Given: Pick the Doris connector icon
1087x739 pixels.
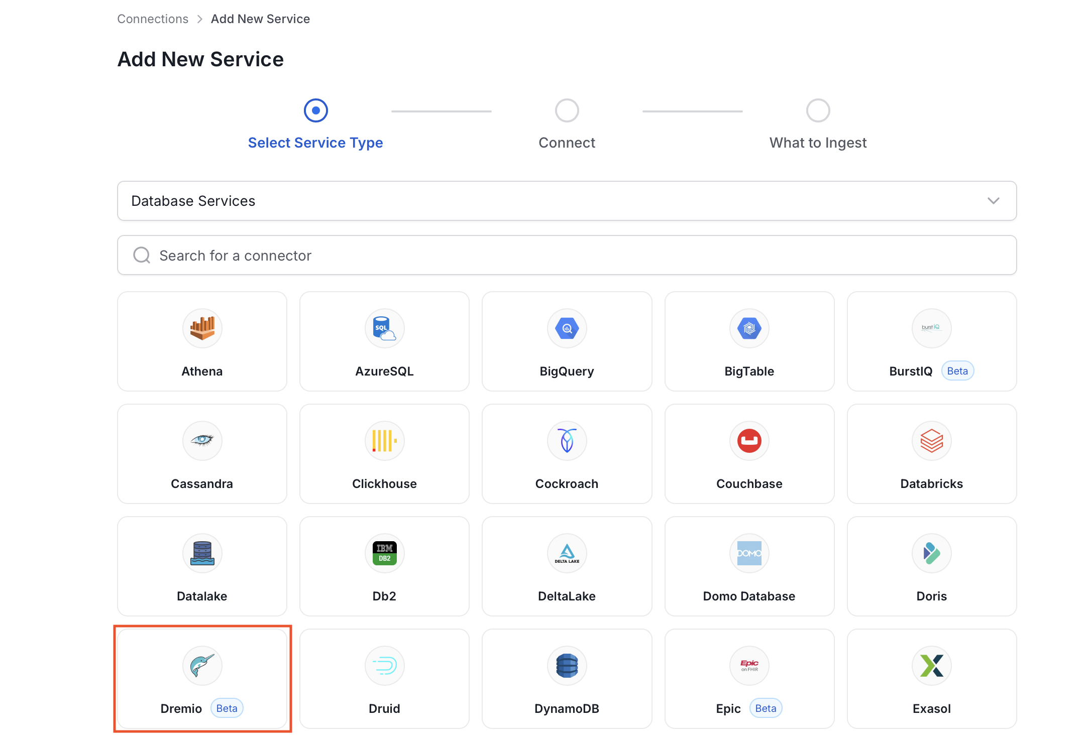Looking at the screenshot, I should pyautogui.click(x=931, y=553).
